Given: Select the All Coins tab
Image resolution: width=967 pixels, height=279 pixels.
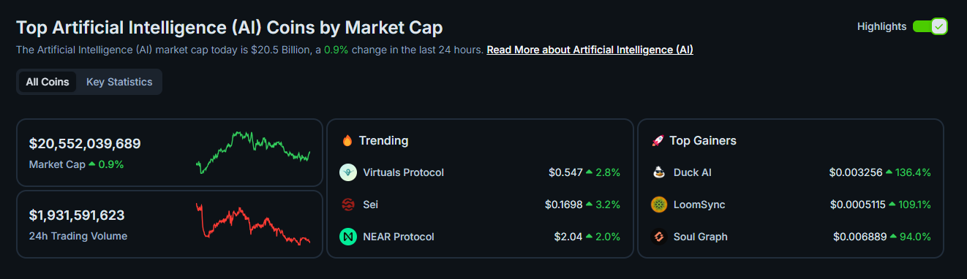Looking at the screenshot, I should [x=48, y=82].
